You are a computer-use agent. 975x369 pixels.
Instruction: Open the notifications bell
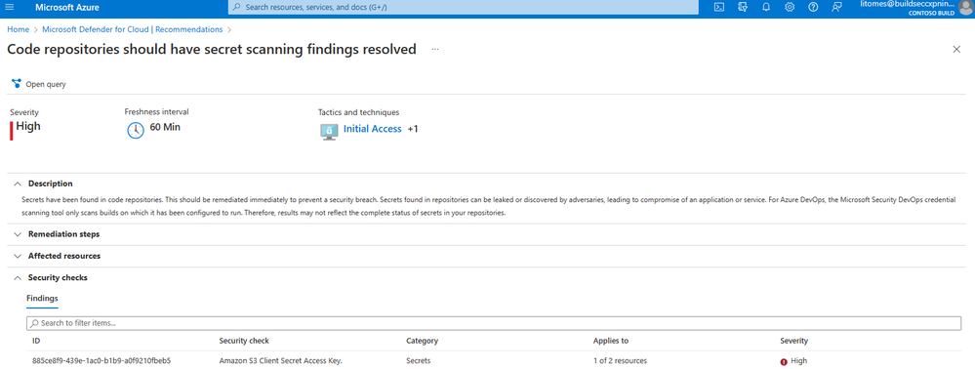[766, 8]
